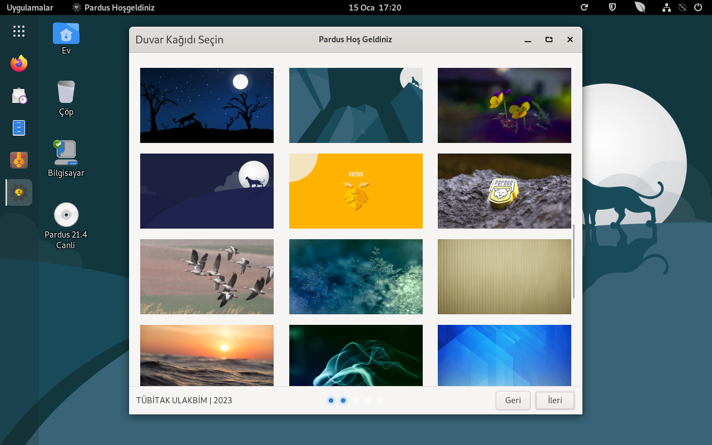The width and height of the screenshot is (712, 445).
Task: Click the TÜBİTAK ULAKBİM | 2023 footer text
Action: 184,400
